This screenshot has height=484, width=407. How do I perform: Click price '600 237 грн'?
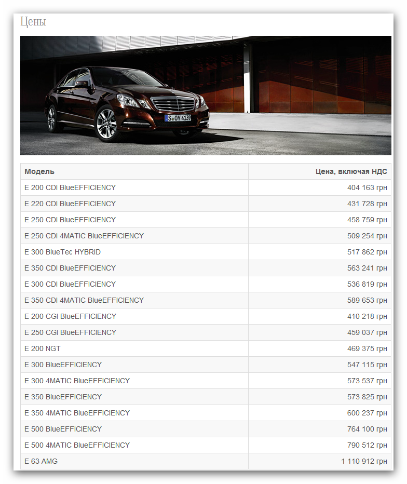367,413
